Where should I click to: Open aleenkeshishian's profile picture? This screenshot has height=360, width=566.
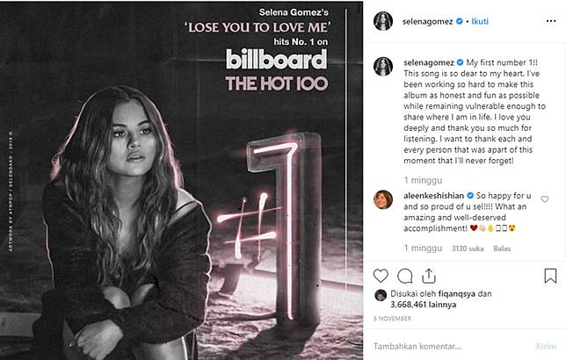(383, 198)
